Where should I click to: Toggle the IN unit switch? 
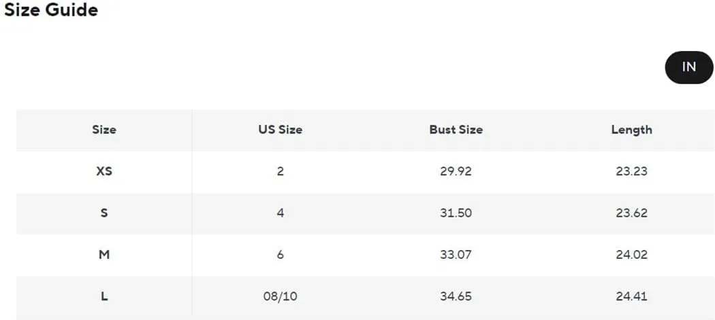click(x=689, y=67)
